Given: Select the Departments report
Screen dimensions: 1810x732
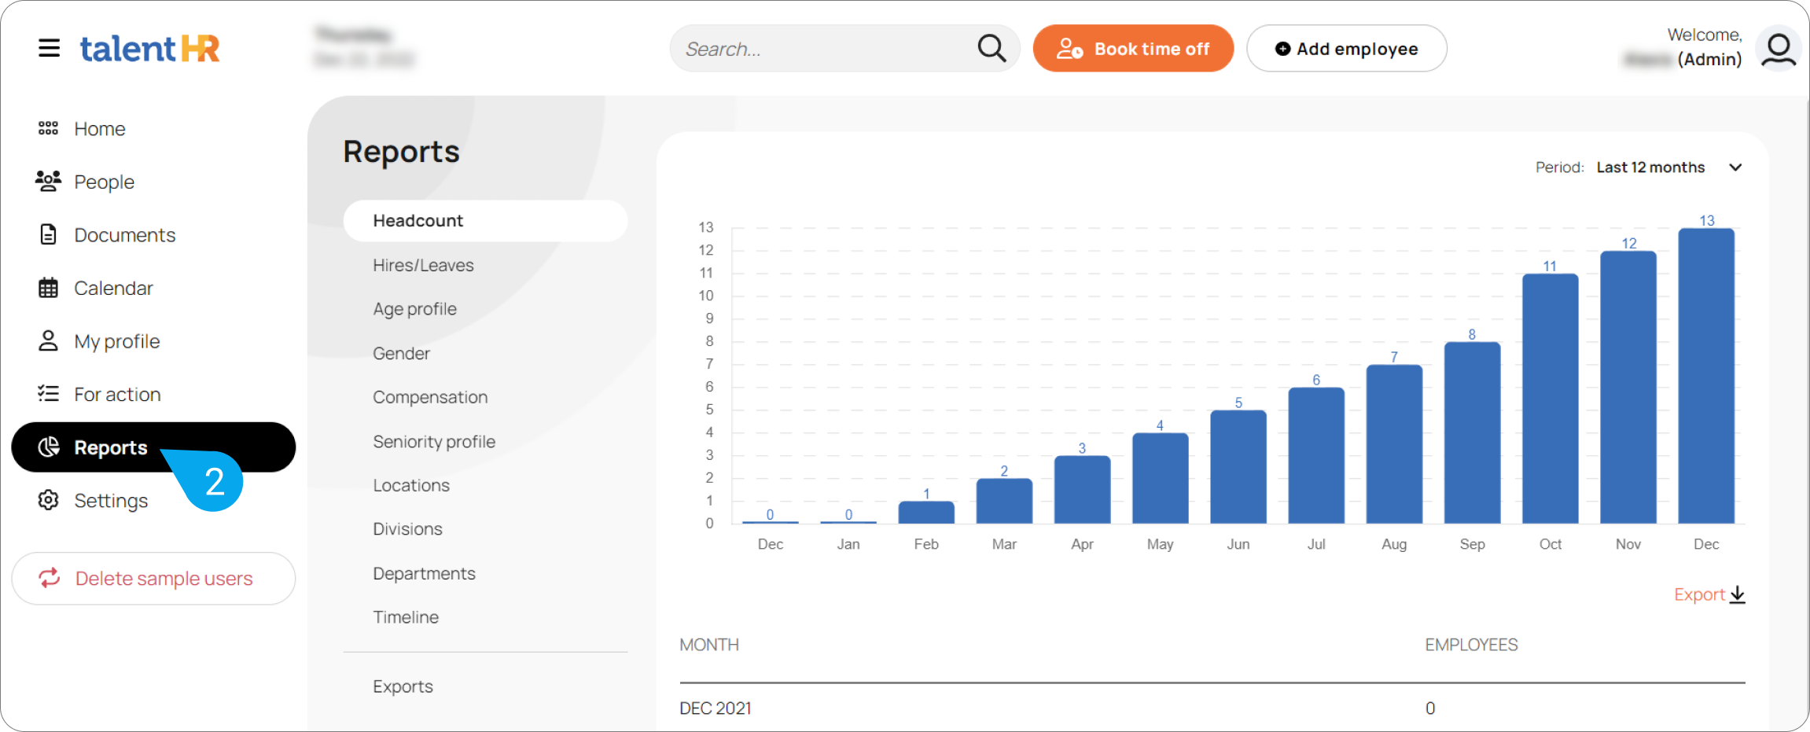Looking at the screenshot, I should (x=424, y=573).
